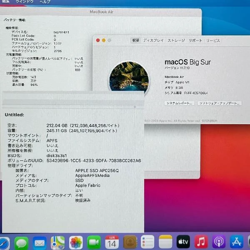This screenshot has height=250, width=250.
Task: Switch to the ストレージ tab
Action: tap(176, 40)
